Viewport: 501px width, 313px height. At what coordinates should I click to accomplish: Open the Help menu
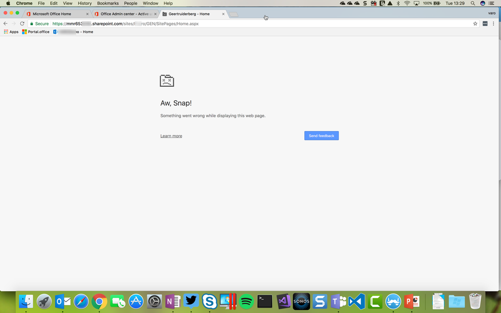tap(168, 3)
